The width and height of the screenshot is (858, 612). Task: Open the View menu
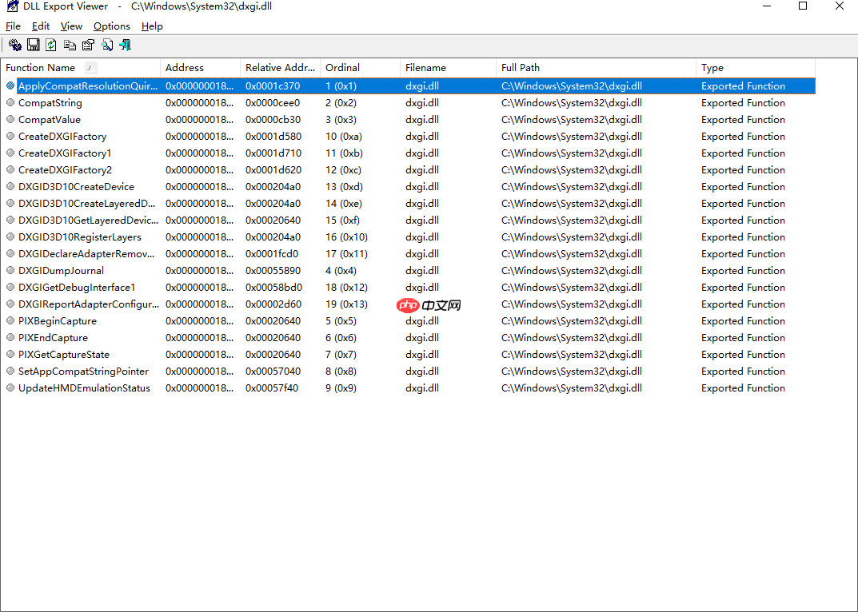(71, 26)
